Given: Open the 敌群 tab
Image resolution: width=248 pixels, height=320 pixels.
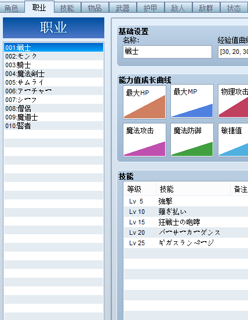Looking at the screenshot, I should 206,8.
